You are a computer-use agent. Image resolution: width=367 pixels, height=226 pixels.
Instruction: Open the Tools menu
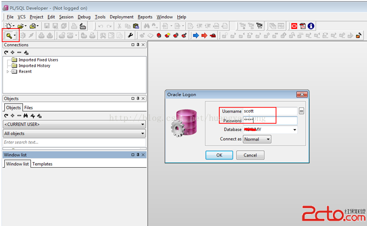100,17
